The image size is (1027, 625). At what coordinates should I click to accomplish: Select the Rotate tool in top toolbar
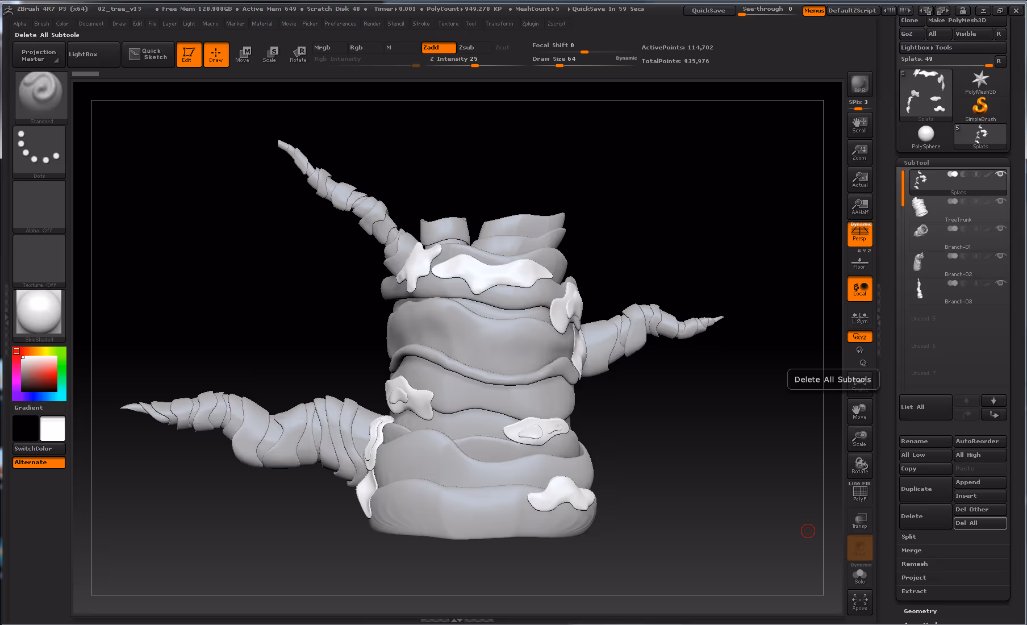298,55
